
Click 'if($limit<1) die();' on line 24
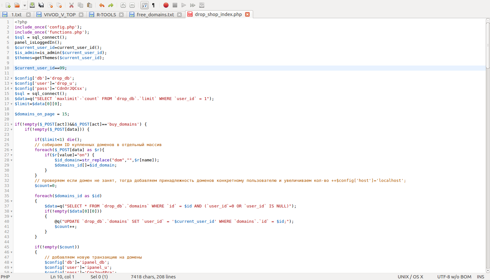(58, 140)
